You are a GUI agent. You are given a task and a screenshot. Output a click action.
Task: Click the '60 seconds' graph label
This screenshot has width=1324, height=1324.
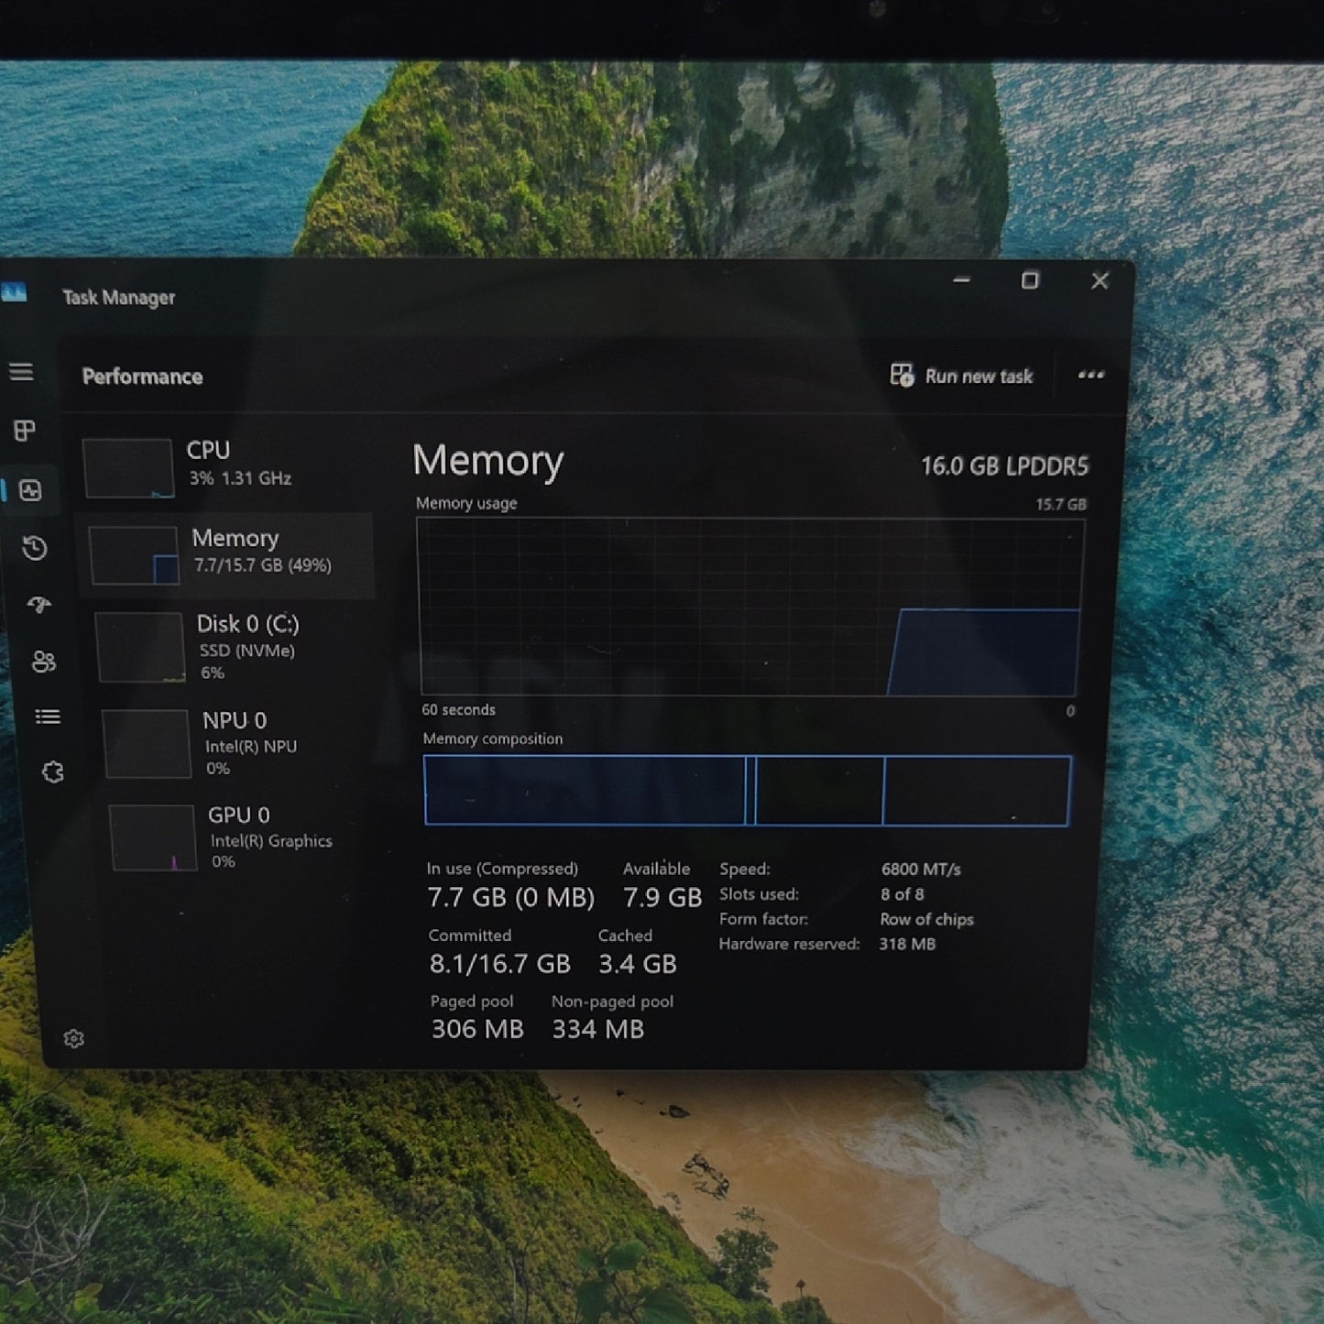458,710
